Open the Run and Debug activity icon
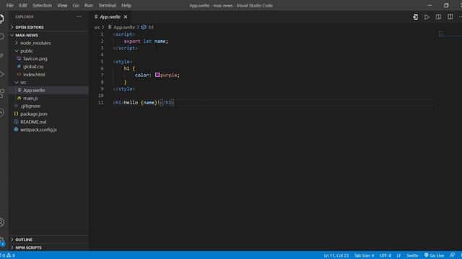The width and height of the screenshot is (462, 259). click(1, 74)
